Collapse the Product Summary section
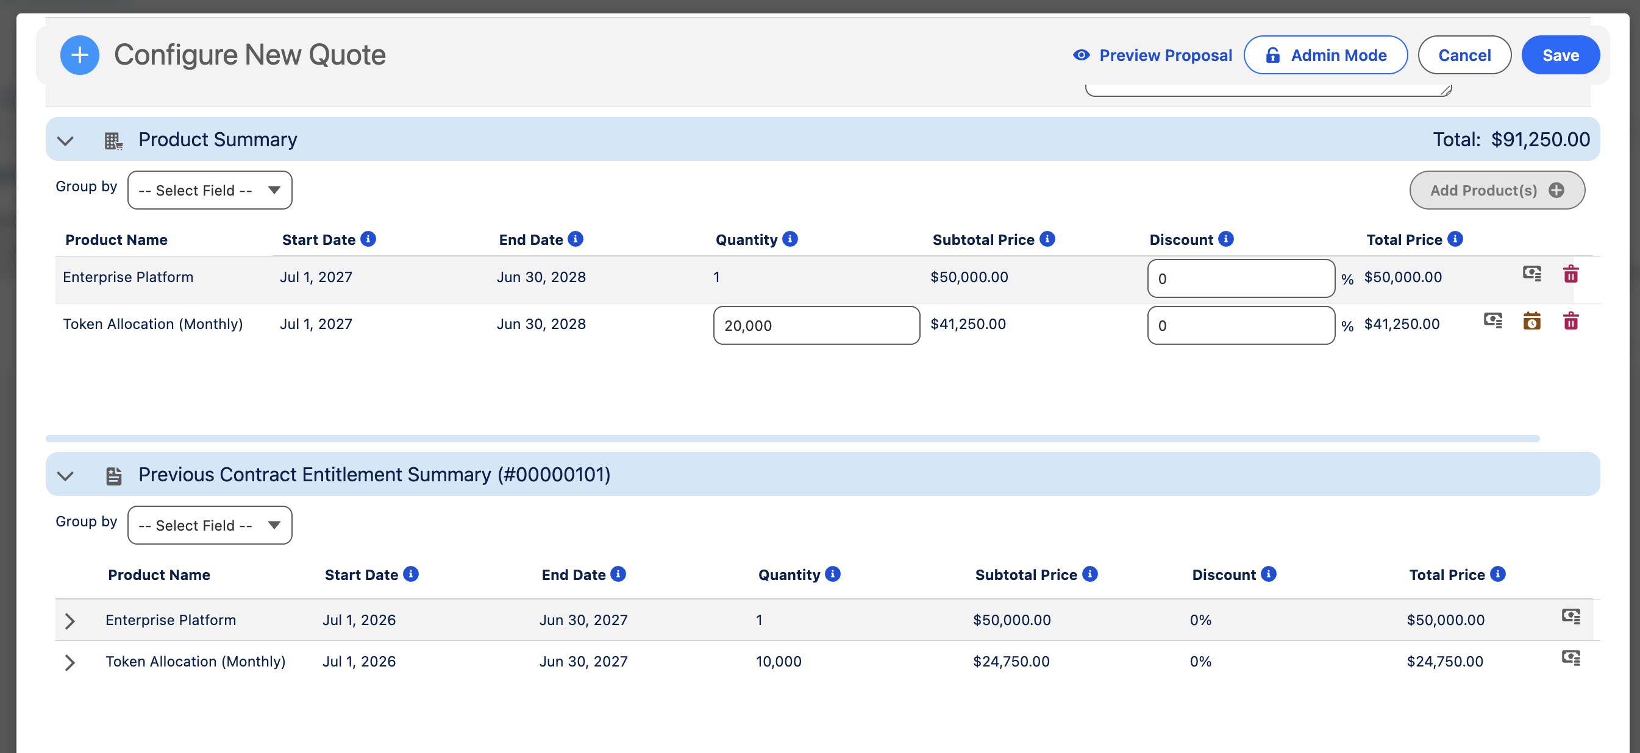The width and height of the screenshot is (1640, 753). tap(66, 141)
